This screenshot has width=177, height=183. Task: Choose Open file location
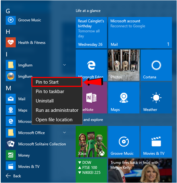pos(57,120)
